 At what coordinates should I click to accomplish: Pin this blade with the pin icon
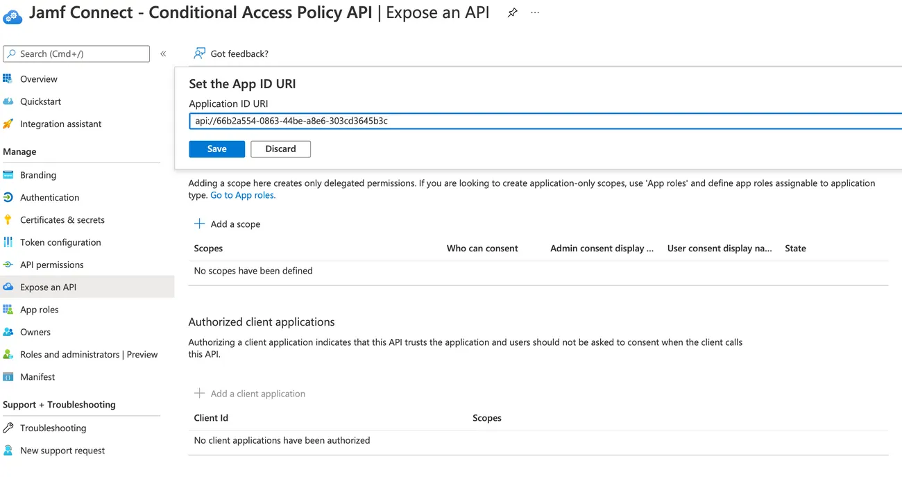click(512, 12)
